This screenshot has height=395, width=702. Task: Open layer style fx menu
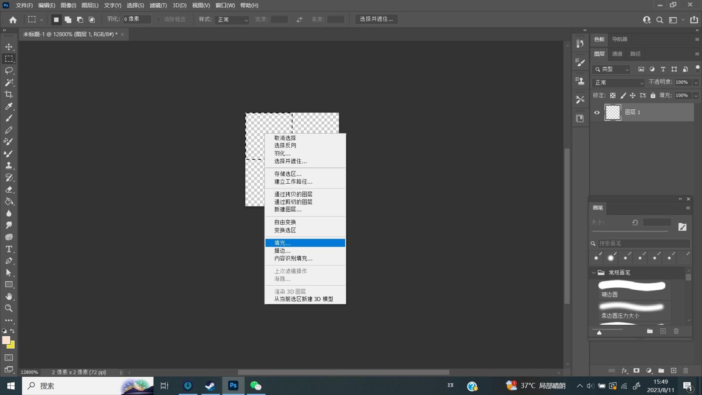pos(624,371)
